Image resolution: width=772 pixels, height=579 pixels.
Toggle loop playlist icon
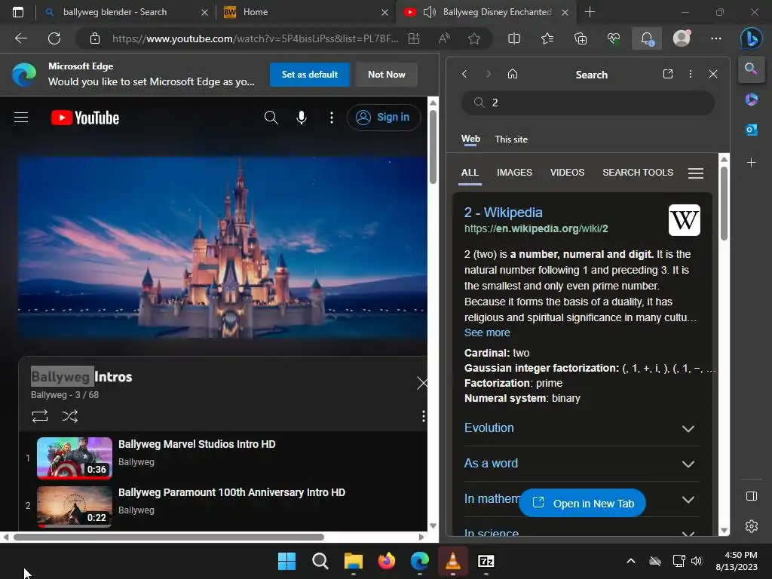[40, 416]
